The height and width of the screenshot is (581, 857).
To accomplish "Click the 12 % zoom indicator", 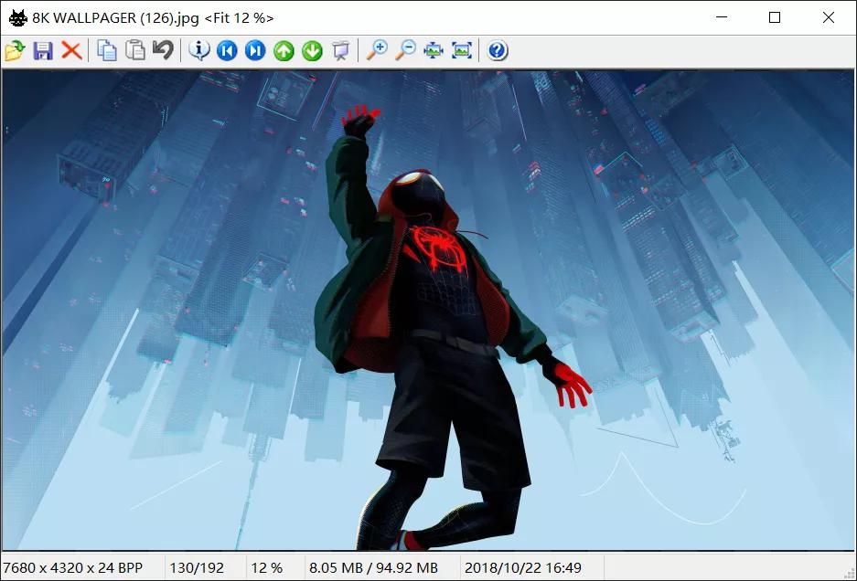I will 266,566.
